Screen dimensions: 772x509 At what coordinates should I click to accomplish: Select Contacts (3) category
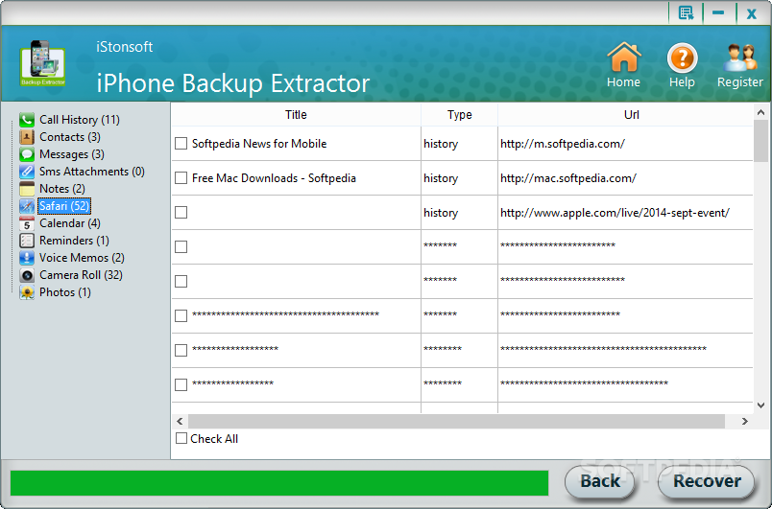(70, 136)
